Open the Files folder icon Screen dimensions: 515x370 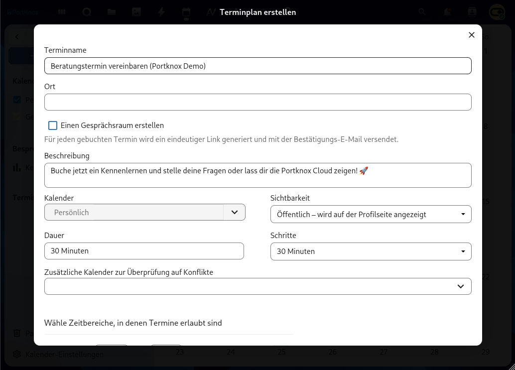pos(112,12)
